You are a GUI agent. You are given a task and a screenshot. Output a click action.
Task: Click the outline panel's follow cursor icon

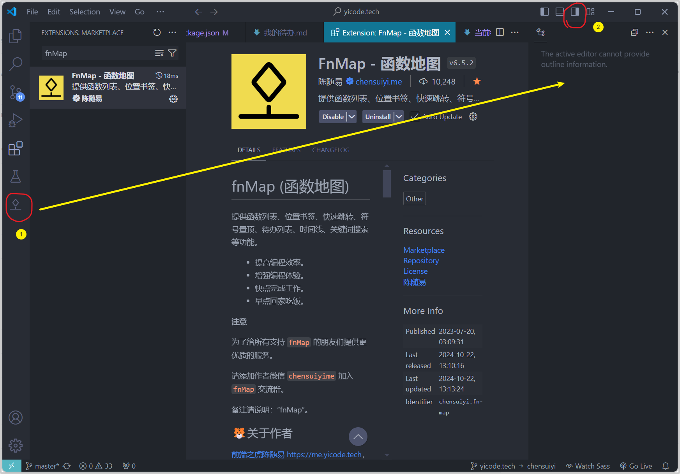tap(540, 32)
